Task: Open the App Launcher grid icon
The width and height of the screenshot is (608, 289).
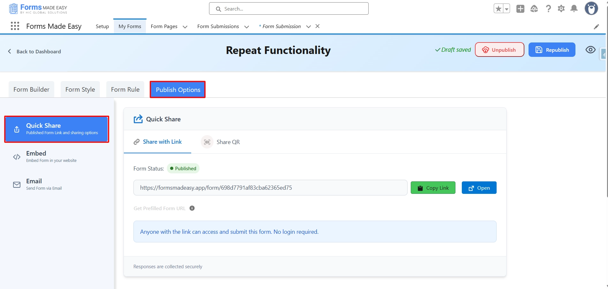Action: 15,26
